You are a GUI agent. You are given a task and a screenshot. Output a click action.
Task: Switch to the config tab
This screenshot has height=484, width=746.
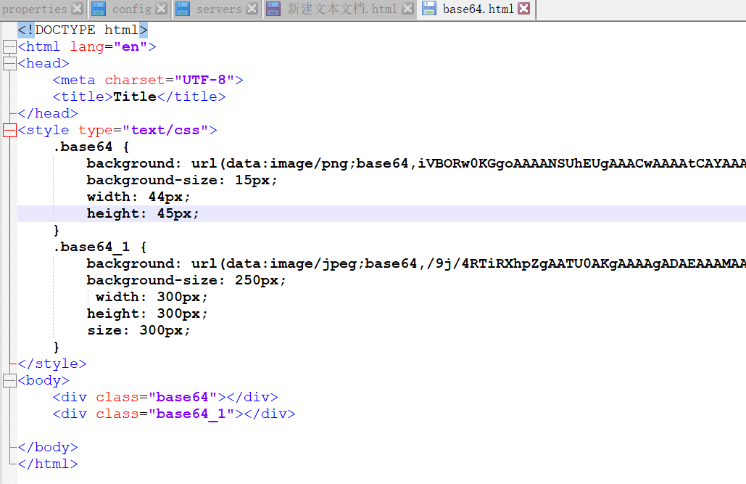coord(130,9)
